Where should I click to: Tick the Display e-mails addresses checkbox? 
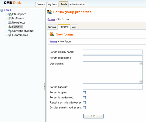coord(84,108)
